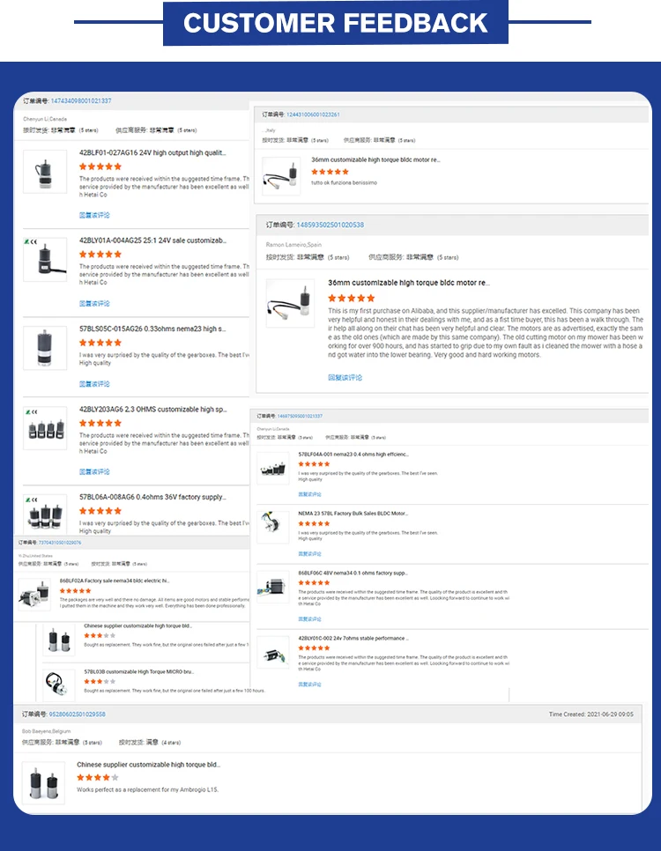Screen dimensions: 661x851
Task: Click reply link under Ramon Lameiro's review
Action: 345,377
